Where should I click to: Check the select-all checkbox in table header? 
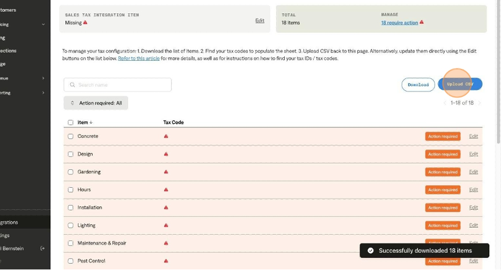[x=71, y=123]
